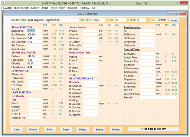Click the Preview button
Image resolution: width=190 pixels, height=137 pixels.
[116, 129]
